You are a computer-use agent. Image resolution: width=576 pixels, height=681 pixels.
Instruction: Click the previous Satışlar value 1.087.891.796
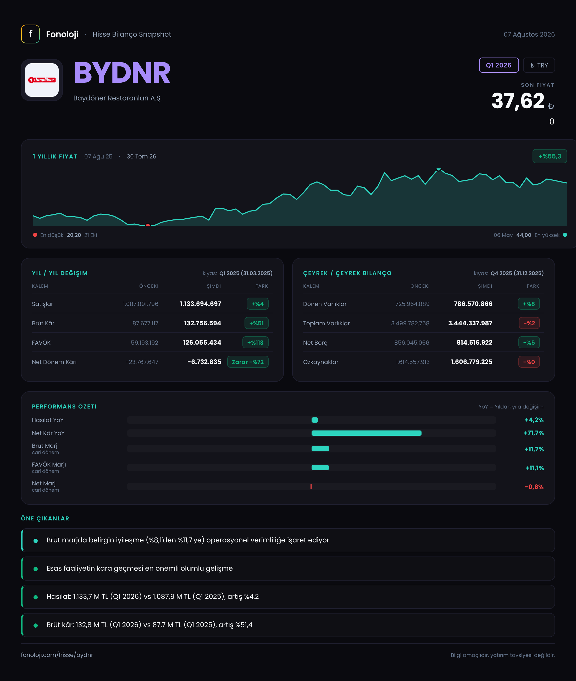(x=140, y=304)
